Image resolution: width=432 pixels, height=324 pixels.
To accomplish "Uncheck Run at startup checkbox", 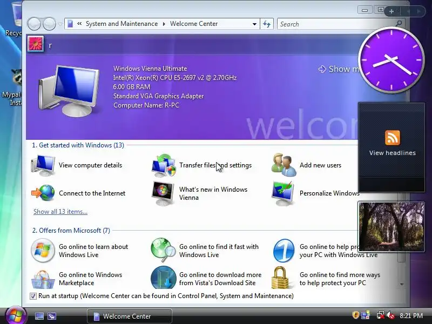I will (33, 296).
